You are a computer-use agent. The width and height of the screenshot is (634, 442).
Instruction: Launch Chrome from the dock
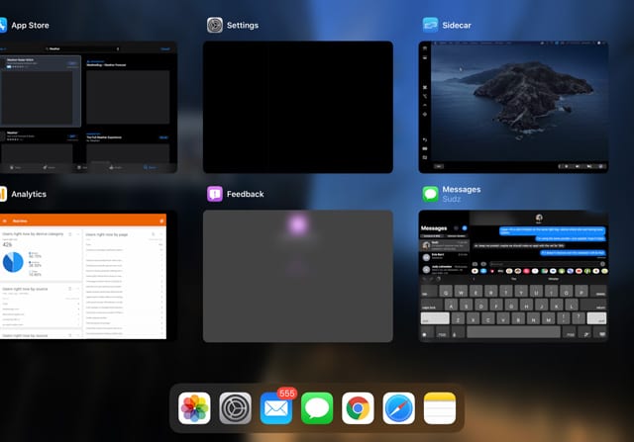358,408
